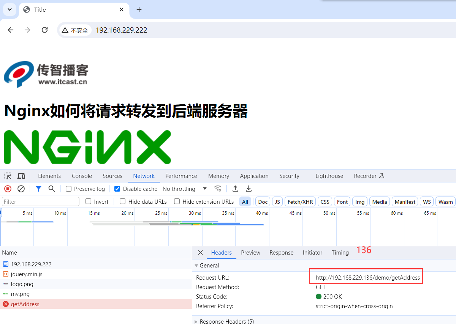Open the Preview details tab
456x324 pixels.
(x=250, y=253)
